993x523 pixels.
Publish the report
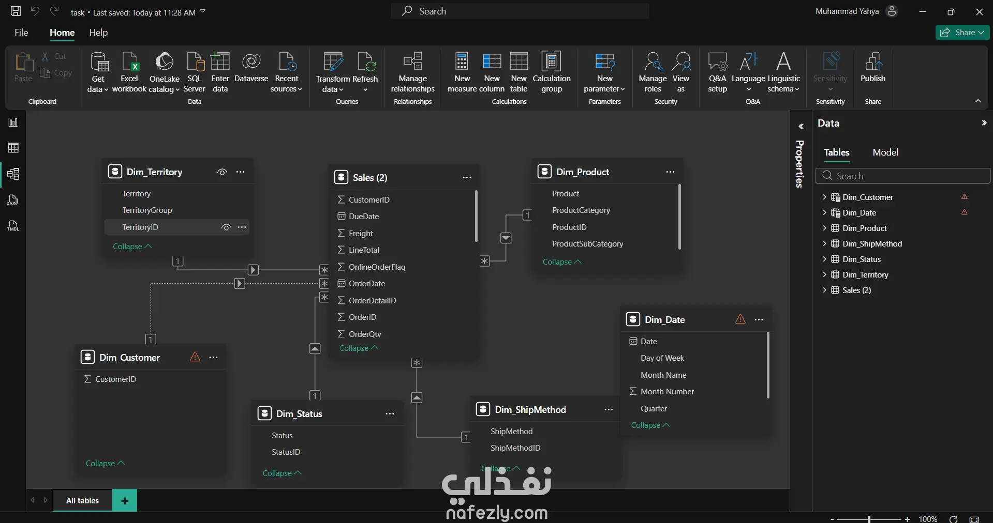coord(873,67)
